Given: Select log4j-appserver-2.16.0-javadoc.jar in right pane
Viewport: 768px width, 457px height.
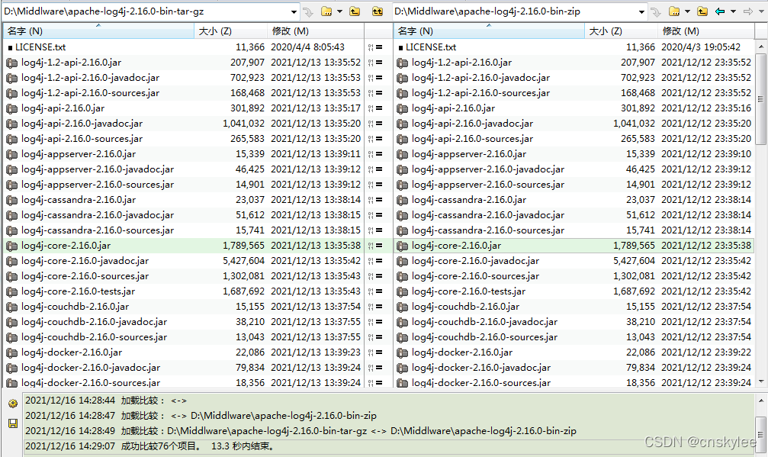Looking at the screenshot, I should (488, 169).
